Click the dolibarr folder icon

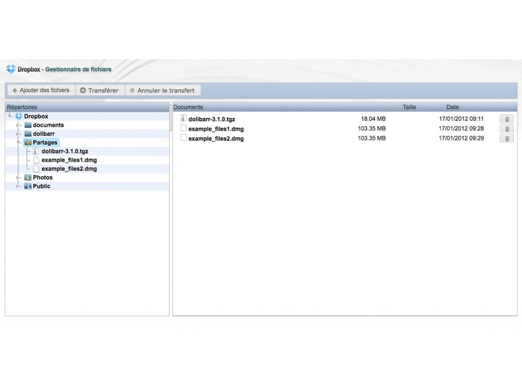click(x=28, y=134)
